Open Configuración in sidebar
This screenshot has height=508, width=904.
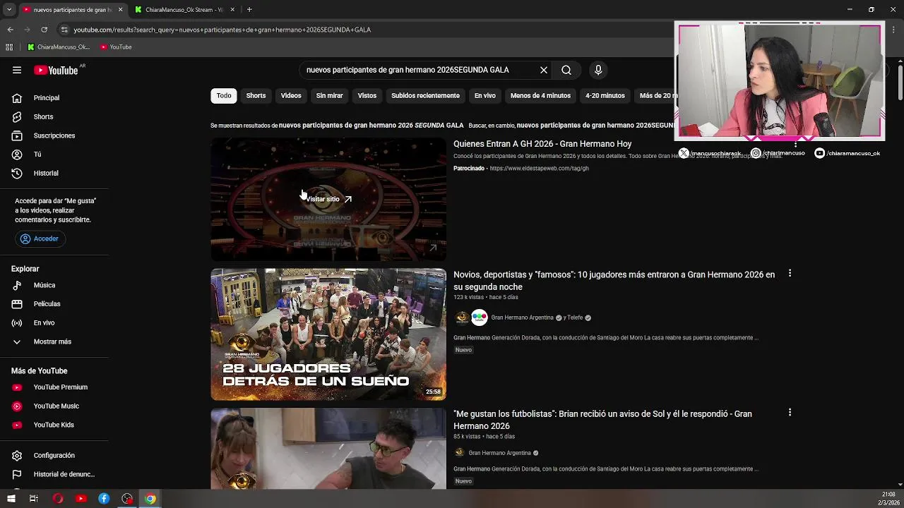coord(54,456)
